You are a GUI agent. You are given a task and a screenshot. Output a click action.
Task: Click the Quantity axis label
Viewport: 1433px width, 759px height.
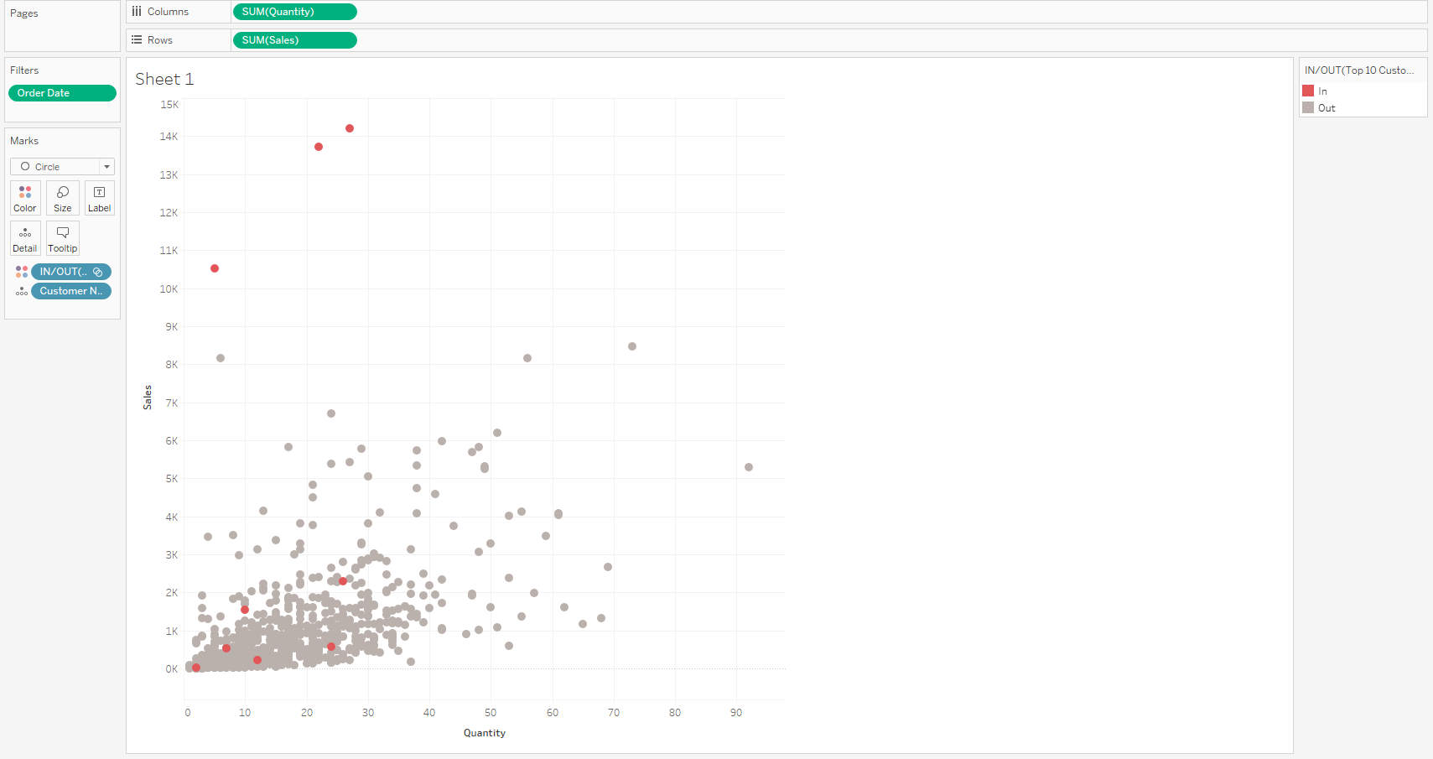tap(485, 733)
